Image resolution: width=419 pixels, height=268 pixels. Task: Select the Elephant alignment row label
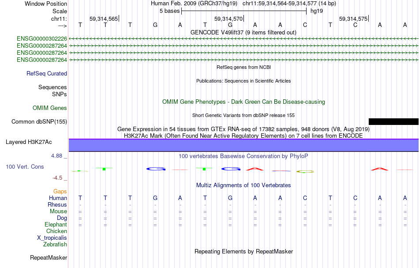pos(56,224)
